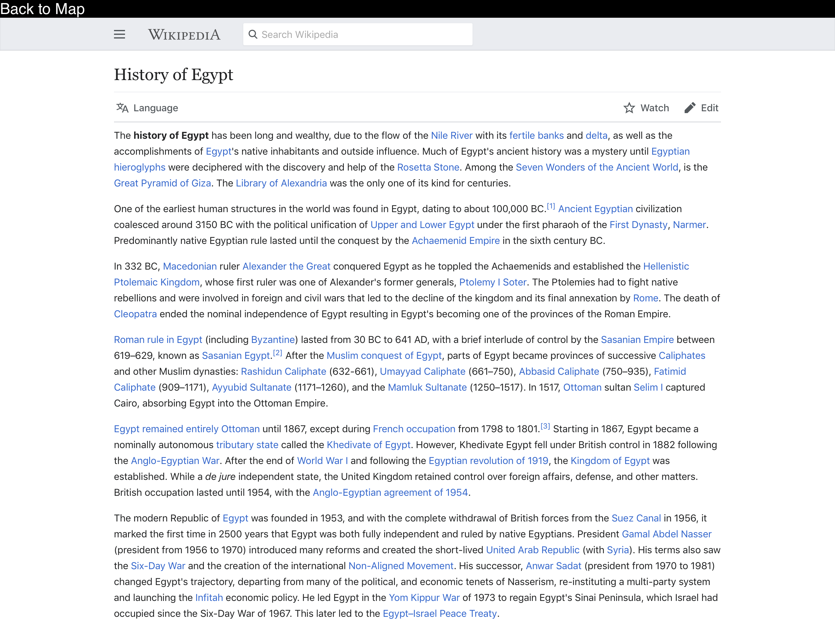Click the Watch star icon
Viewport: 835px width, 626px height.
click(629, 108)
